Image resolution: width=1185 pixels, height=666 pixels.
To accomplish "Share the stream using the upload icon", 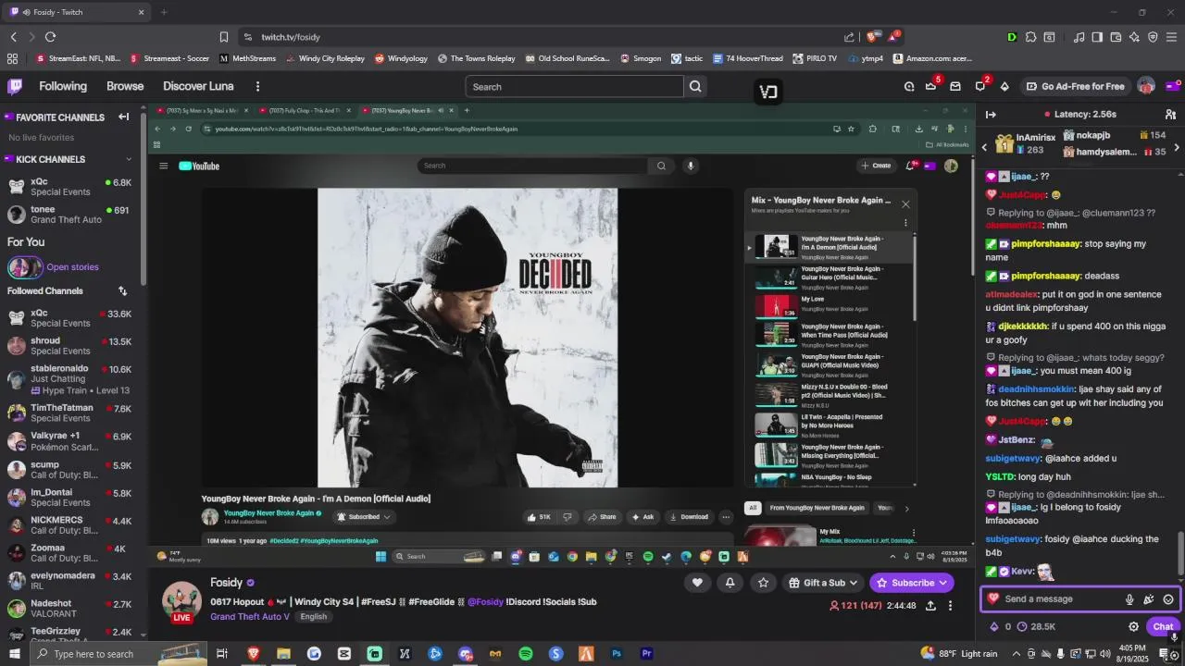I will click(930, 606).
